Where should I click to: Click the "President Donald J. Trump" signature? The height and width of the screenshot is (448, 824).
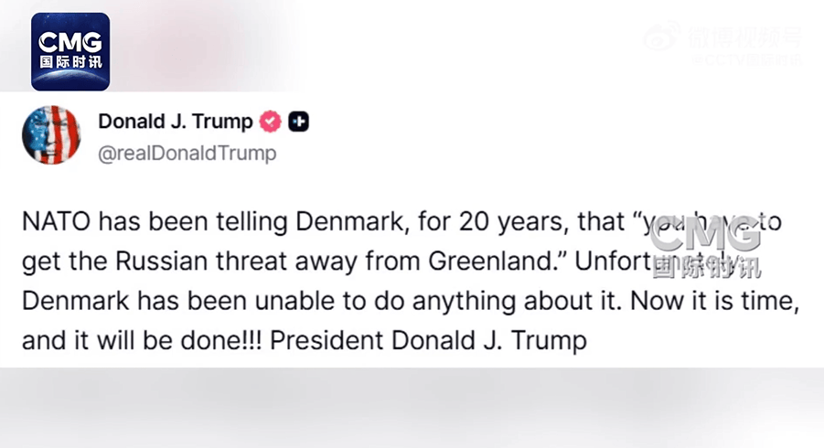pos(429,340)
